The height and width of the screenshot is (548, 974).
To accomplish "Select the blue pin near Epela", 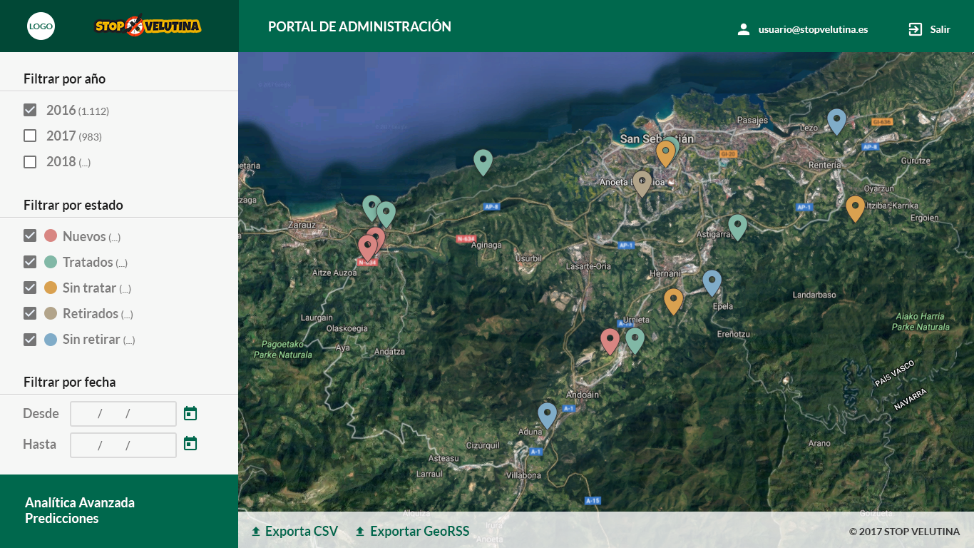I will pos(712,283).
